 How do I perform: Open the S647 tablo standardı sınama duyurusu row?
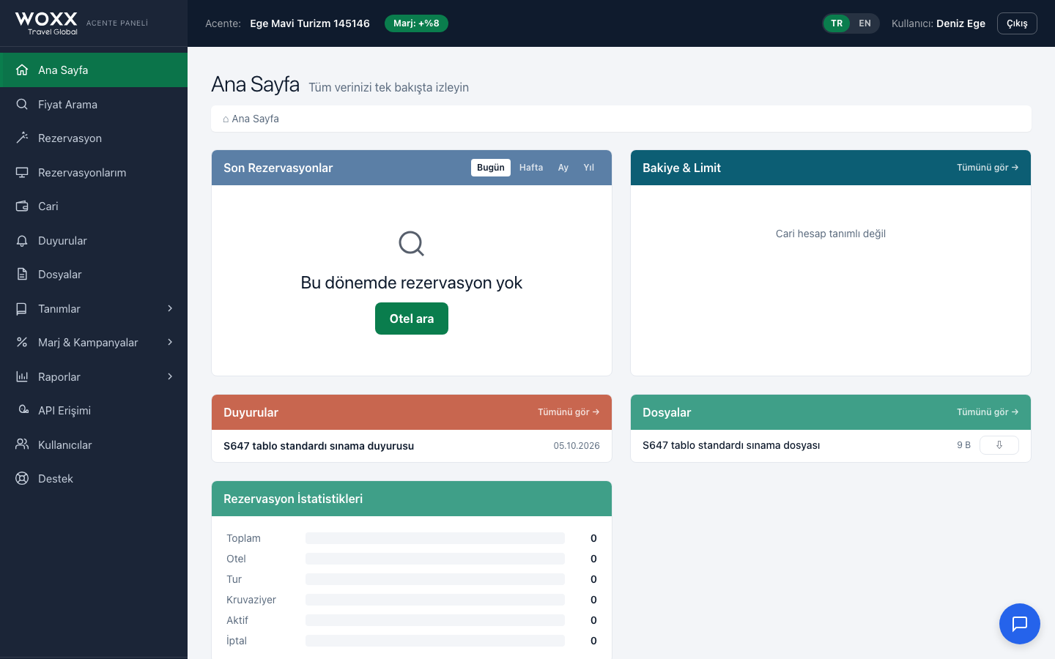click(412, 446)
